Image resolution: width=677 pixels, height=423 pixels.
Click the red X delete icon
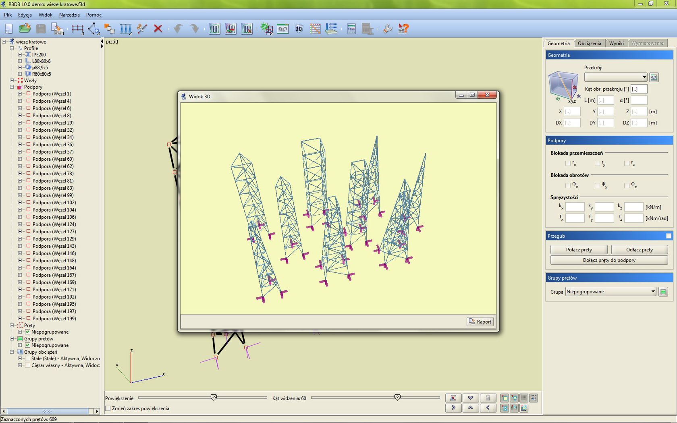coord(158,29)
